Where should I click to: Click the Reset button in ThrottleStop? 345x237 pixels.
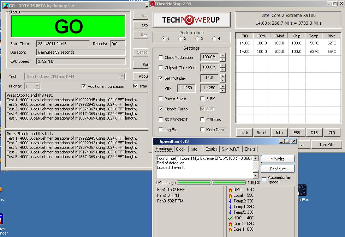click(x=262, y=133)
